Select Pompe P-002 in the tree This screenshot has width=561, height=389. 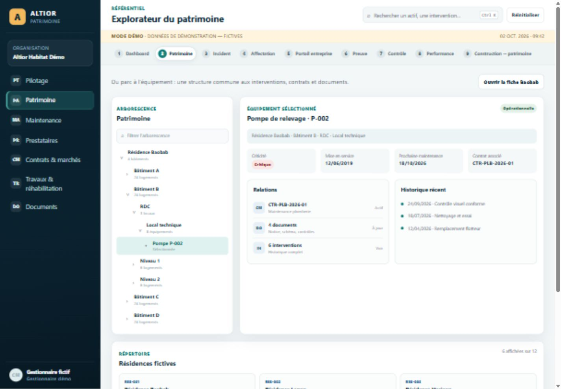172,246
